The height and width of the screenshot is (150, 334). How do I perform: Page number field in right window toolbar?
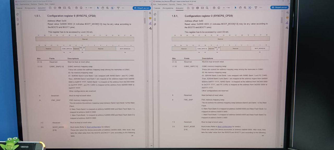pos(224,8)
